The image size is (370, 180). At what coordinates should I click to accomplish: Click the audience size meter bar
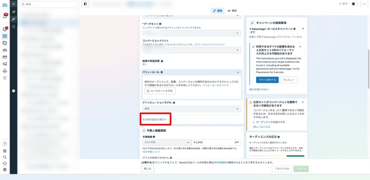pos(277,156)
